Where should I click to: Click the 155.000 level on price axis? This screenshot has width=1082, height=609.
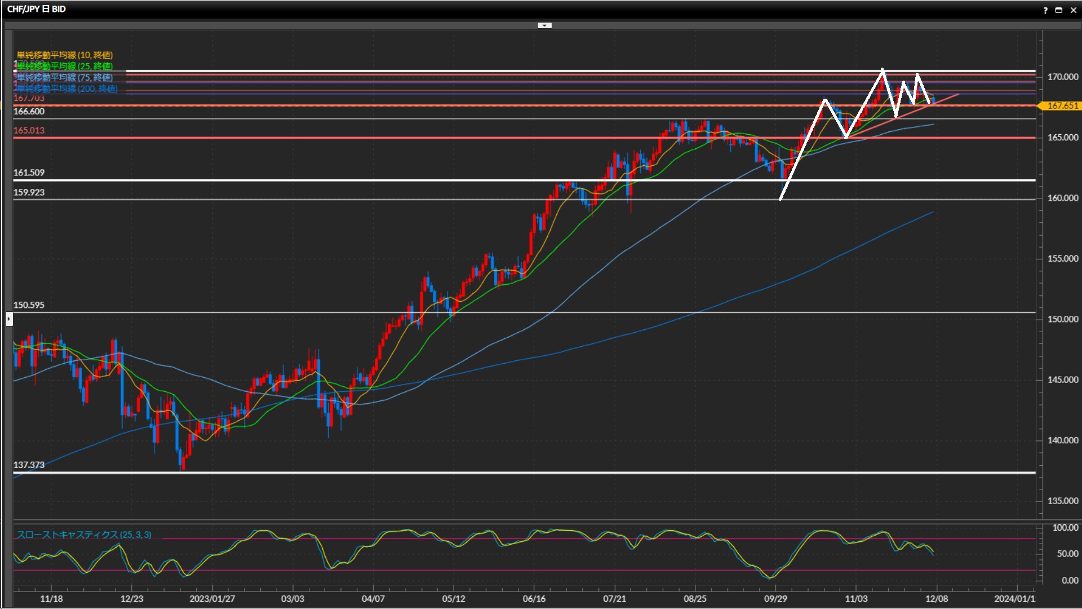[x=1062, y=258]
